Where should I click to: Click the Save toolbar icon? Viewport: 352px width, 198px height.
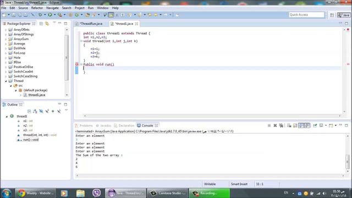(14, 15)
